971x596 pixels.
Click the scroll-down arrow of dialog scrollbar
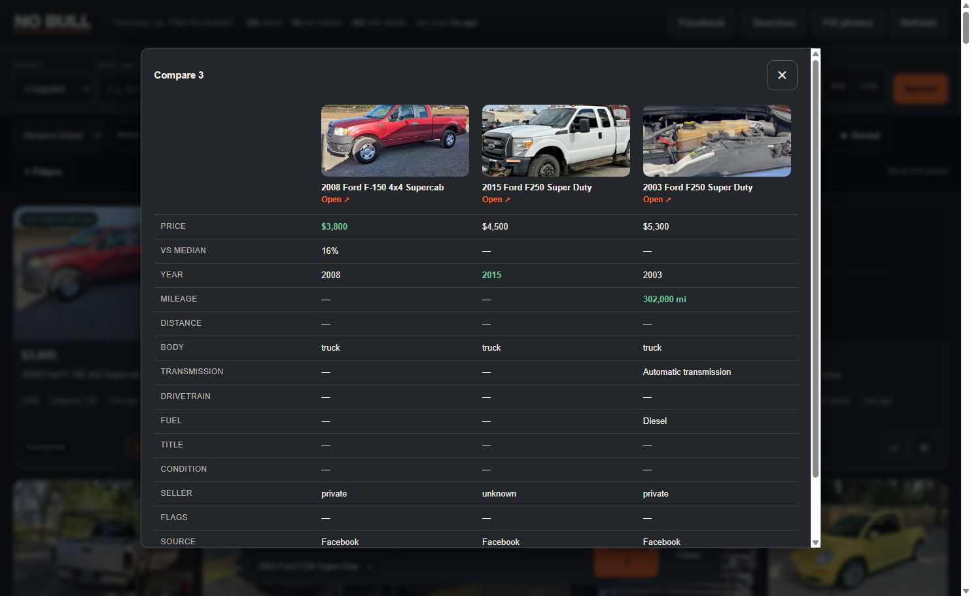(815, 542)
